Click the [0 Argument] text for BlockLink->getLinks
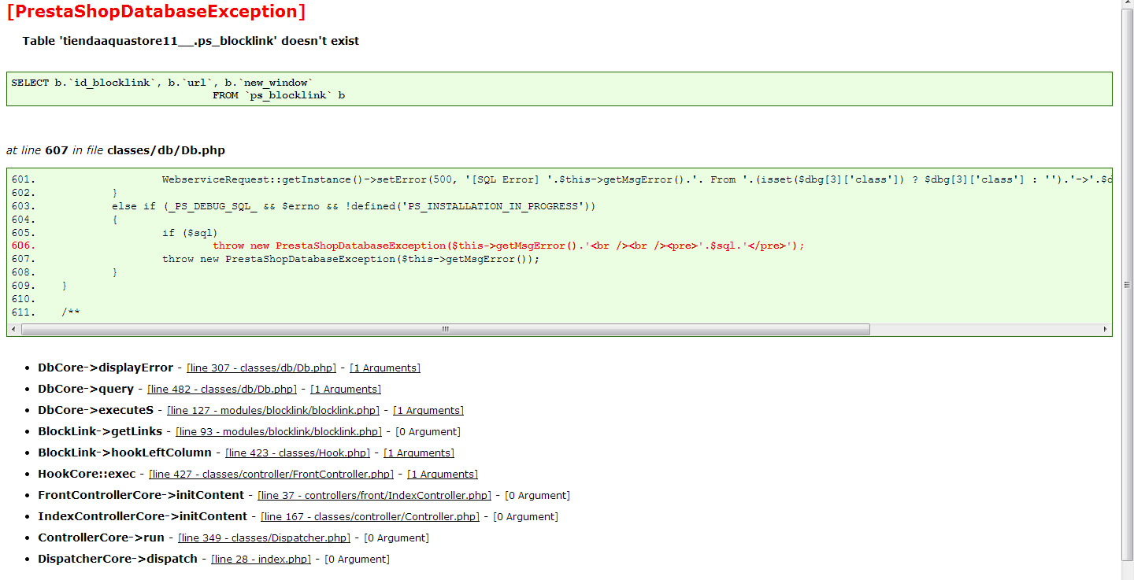This screenshot has height=580, width=1134. (x=428, y=432)
